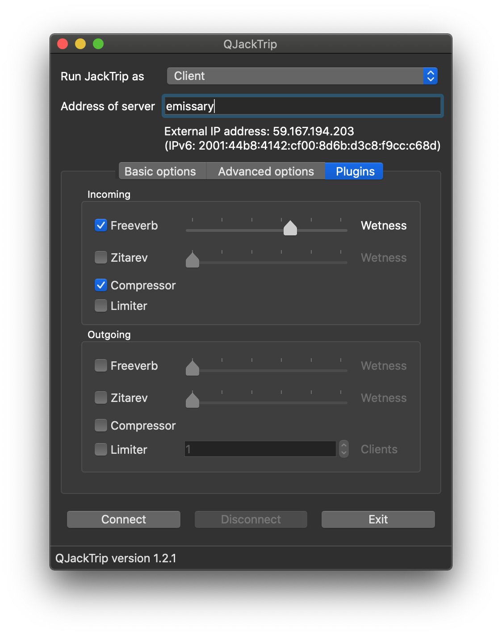Click the Incoming Zitarev wetness slider handle

[x=192, y=260]
